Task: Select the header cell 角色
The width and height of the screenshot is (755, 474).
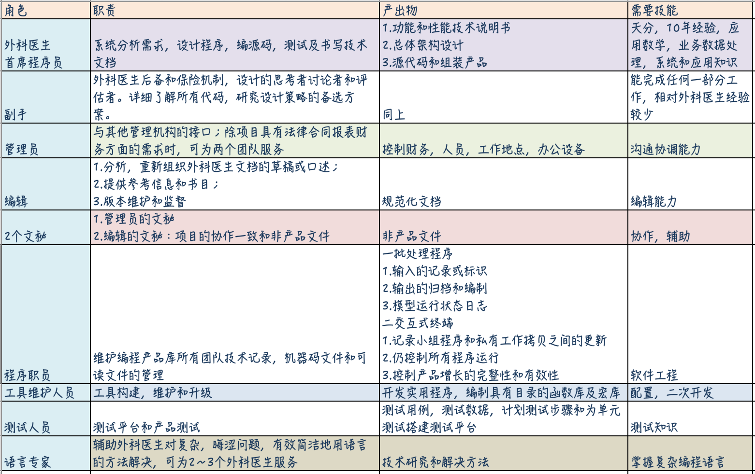Action: (x=46, y=10)
